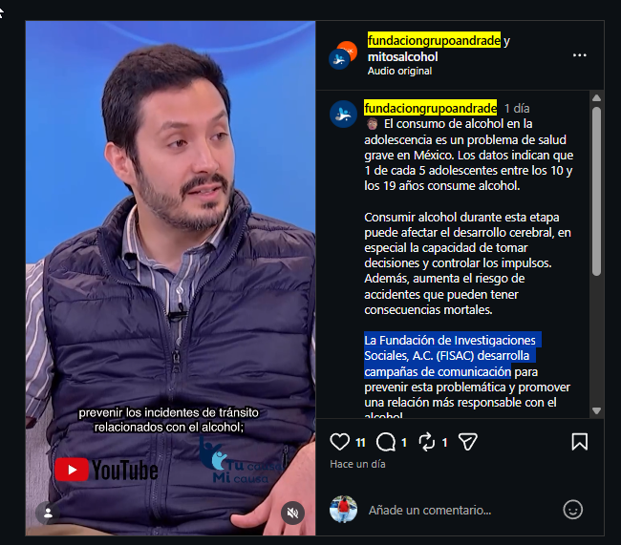Image resolution: width=621 pixels, height=545 pixels.
Task: Click the 'Hace un día' timestamp
Action: pos(357,464)
